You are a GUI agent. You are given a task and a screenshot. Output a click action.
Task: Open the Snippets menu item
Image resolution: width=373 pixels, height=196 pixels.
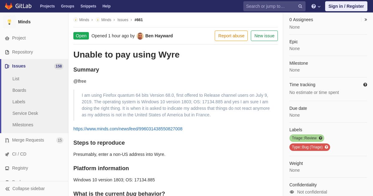pyautogui.click(x=88, y=6)
